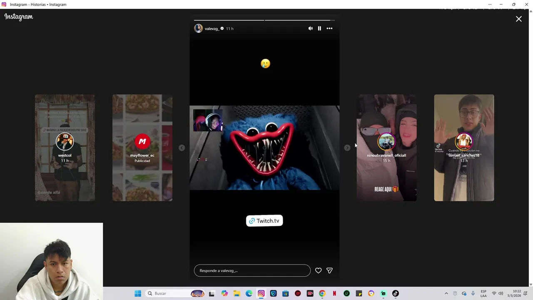Open the ninoabravanell_oficiall story thumbnail

pyautogui.click(x=386, y=148)
